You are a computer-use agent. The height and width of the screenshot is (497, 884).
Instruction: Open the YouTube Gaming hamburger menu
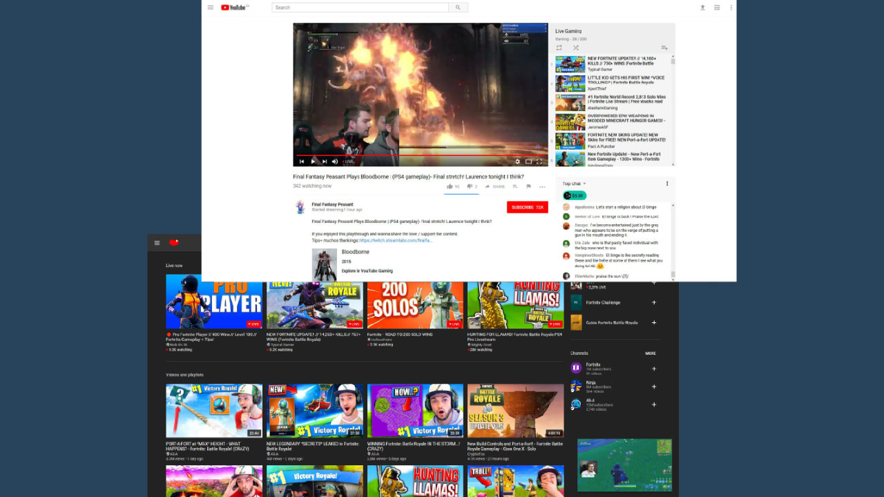(x=157, y=243)
